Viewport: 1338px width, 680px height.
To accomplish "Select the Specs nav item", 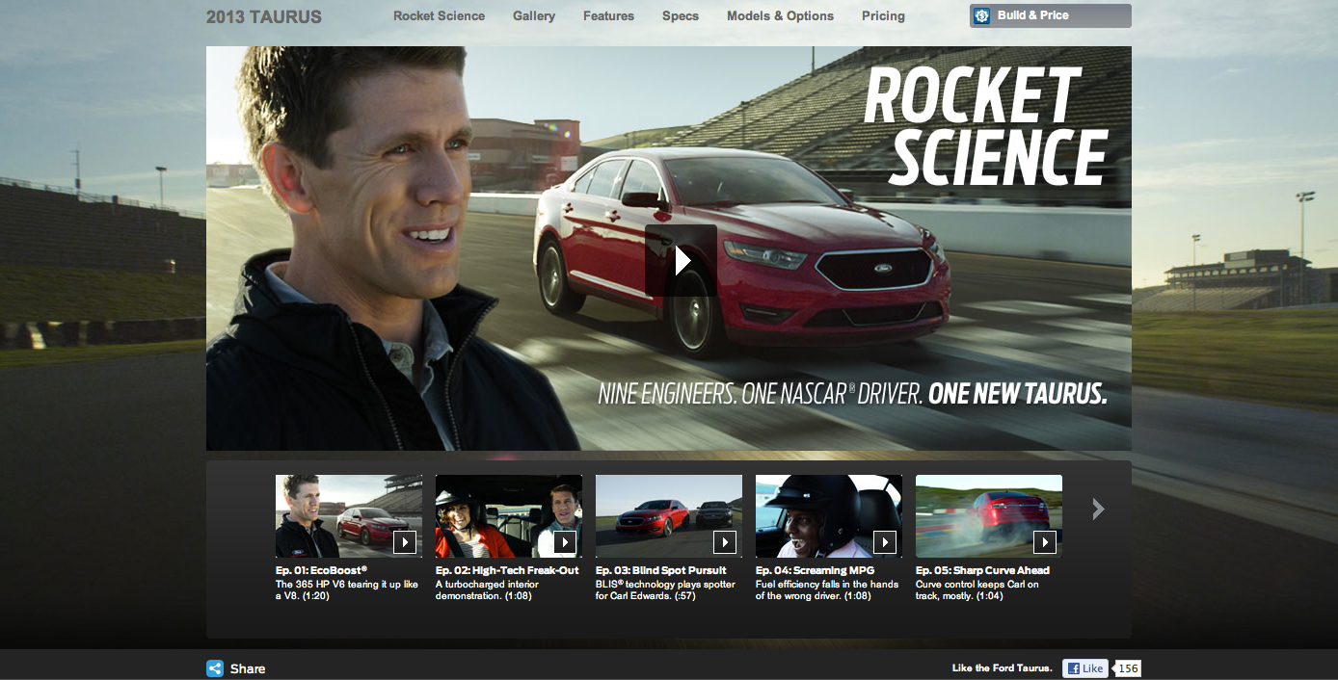I will (x=681, y=16).
